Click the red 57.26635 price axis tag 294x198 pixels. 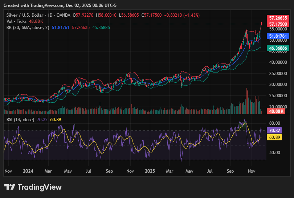tap(277, 18)
